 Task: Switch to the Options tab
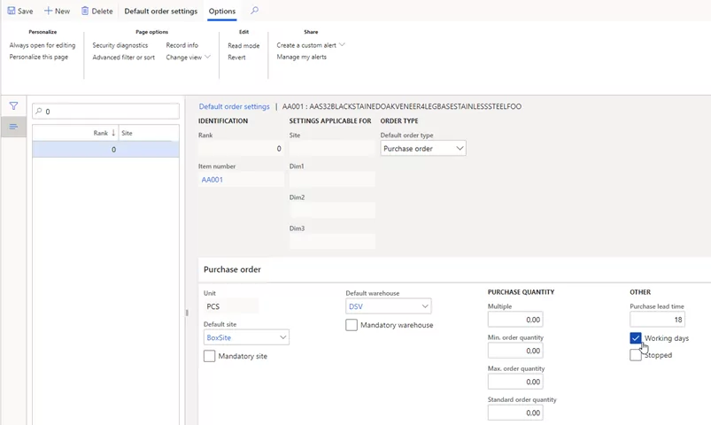click(x=221, y=12)
